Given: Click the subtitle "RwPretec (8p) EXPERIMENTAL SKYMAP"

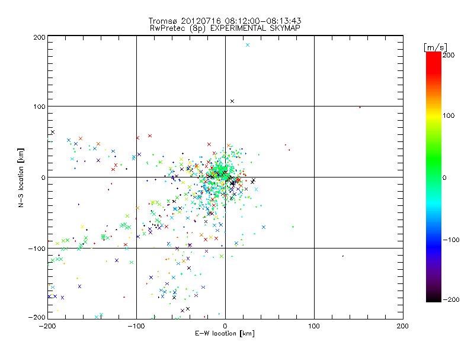Looking at the screenshot, I should coord(225,28).
